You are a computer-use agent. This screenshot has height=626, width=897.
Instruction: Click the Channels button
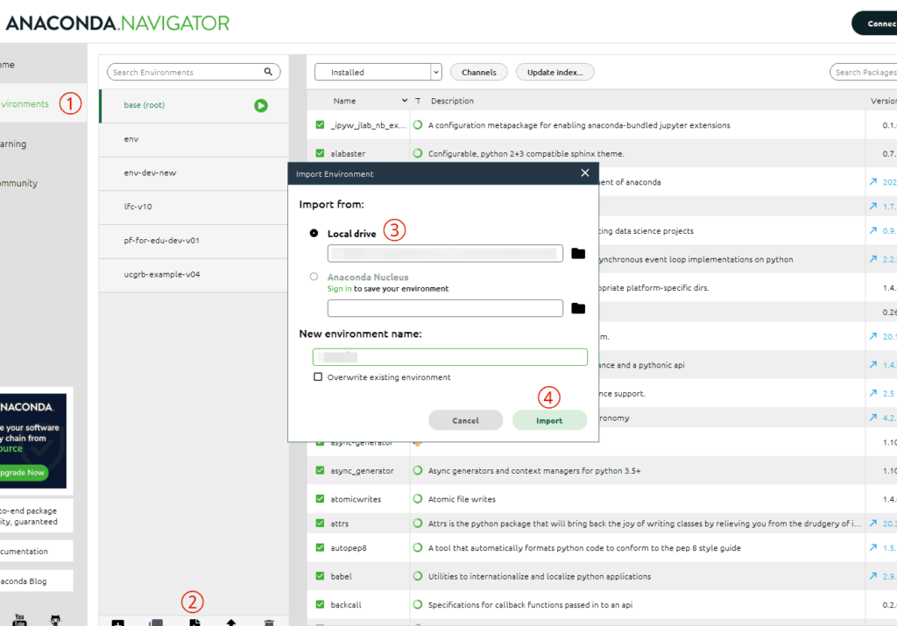[x=479, y=72]
